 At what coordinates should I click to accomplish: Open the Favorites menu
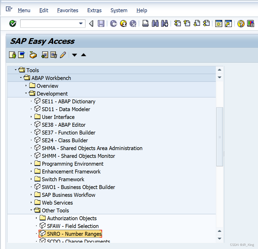tap(68, 10)
